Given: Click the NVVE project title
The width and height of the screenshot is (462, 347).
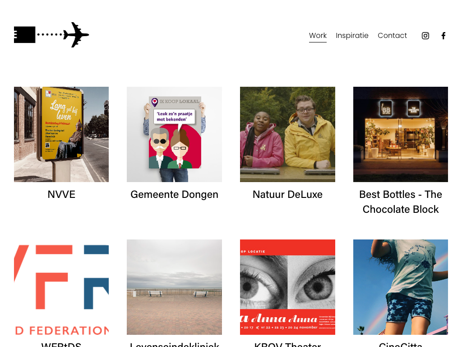Looking at the screenshot, I should click(x=61, y=194).
